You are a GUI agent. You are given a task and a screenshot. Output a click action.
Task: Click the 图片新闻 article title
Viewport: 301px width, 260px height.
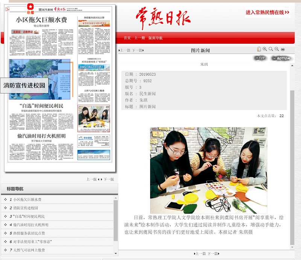[x=200, y=50]
